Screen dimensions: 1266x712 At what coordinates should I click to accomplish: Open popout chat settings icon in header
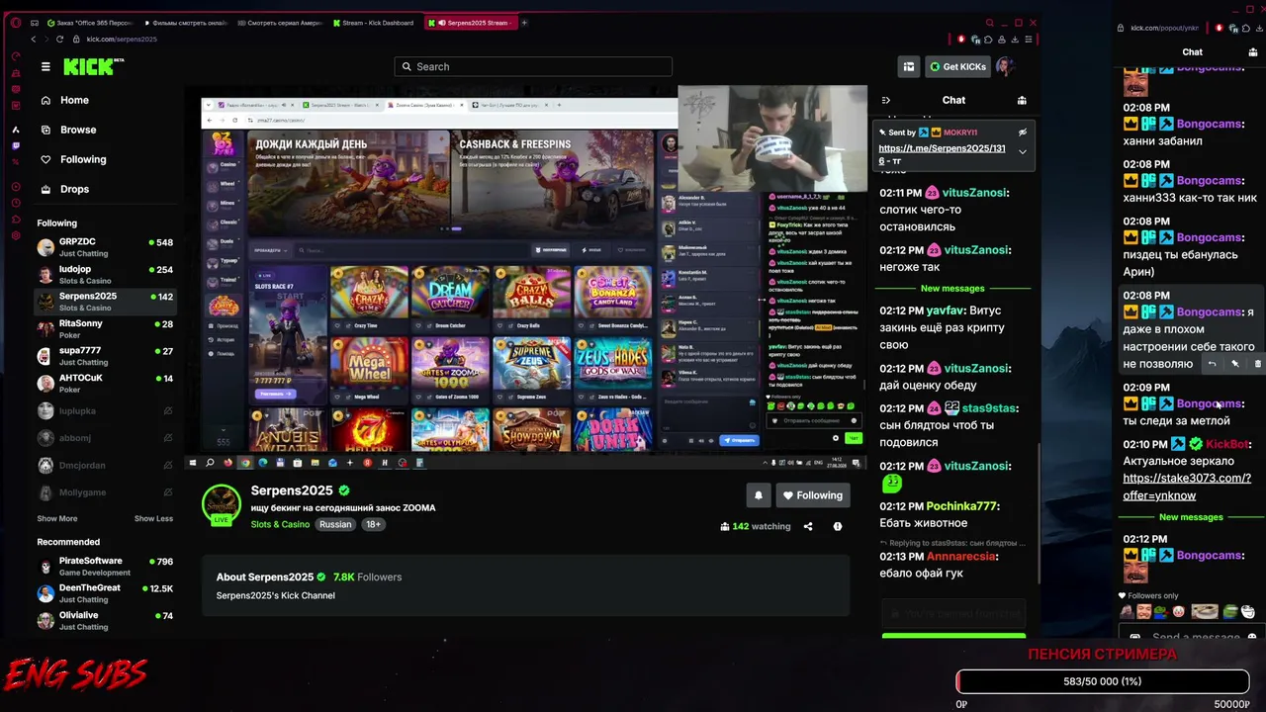click(x=1255, y=52)
